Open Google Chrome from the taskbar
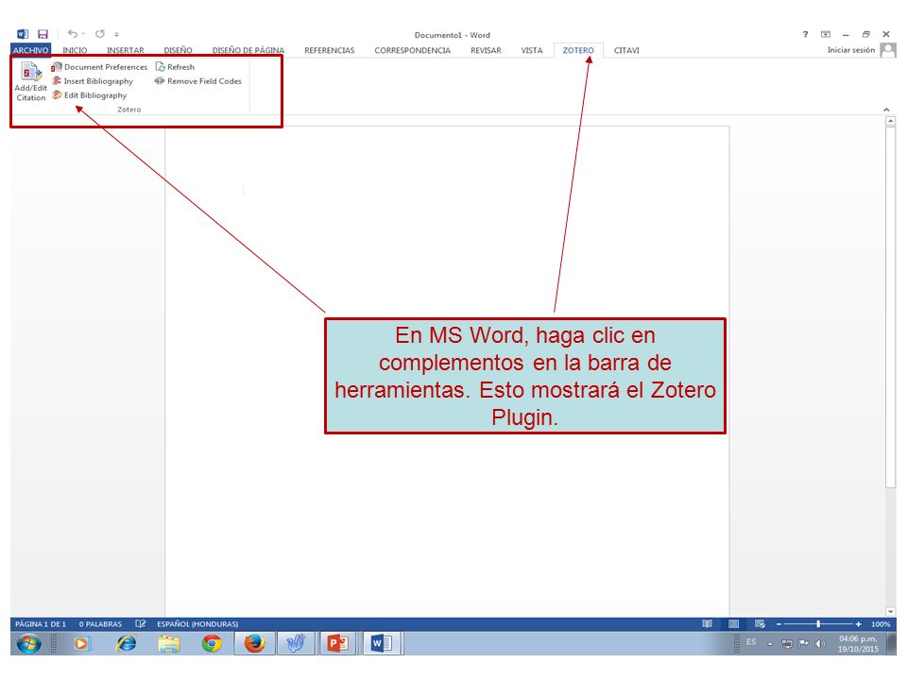Screen dimensions: 907x680 click(212, 643)
